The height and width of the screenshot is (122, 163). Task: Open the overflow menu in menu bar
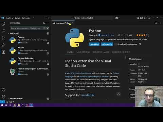click(34, 18)
